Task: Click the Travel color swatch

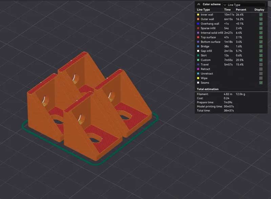Action: point(198,64)
